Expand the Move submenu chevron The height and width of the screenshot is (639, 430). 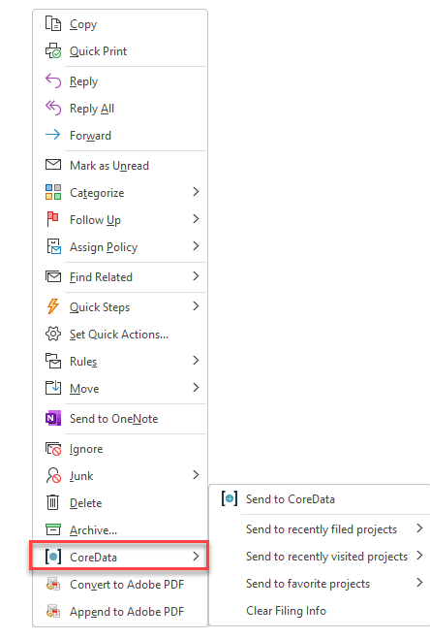pyautogui.click(x=196, y=388)
